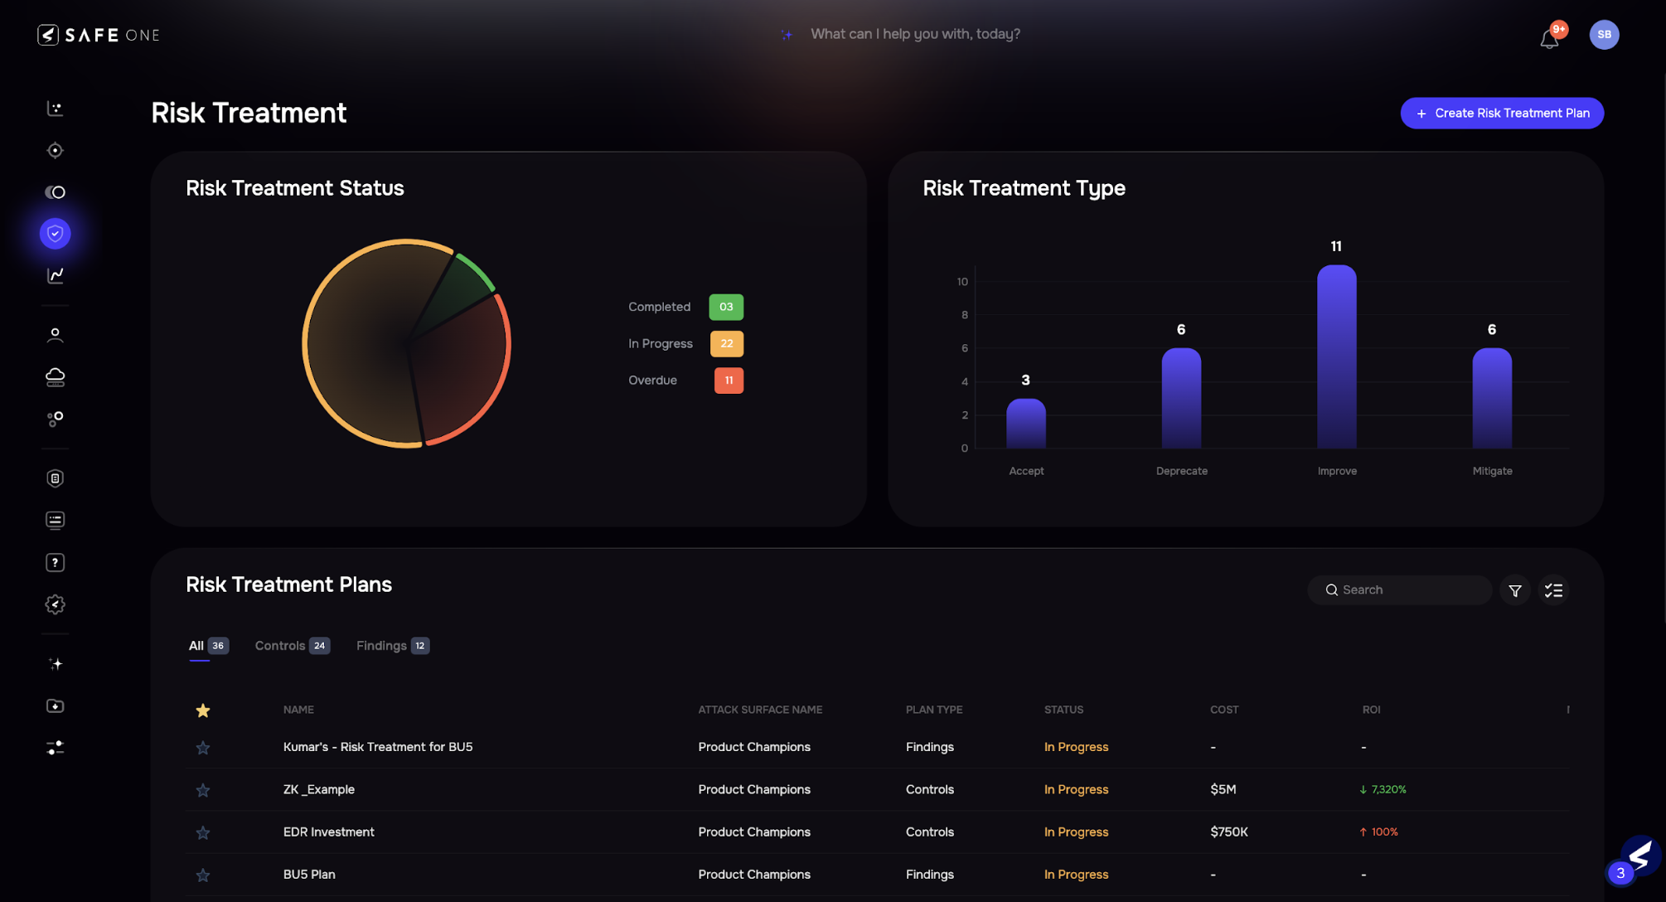Click the cloud sidebar icon

(x=55, y=377)
